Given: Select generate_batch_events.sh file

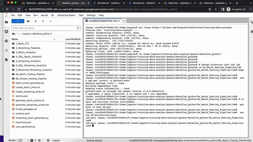Looking at the screenshot, I should click(x=30, y=101).
